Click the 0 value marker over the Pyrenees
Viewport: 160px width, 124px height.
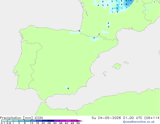click(94, 38)
